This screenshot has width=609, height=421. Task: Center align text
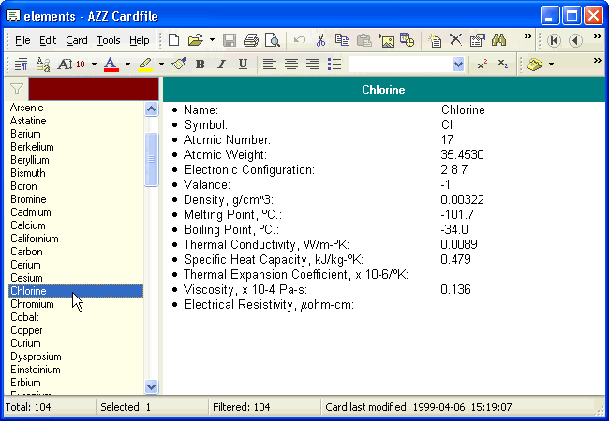(291, 65)
